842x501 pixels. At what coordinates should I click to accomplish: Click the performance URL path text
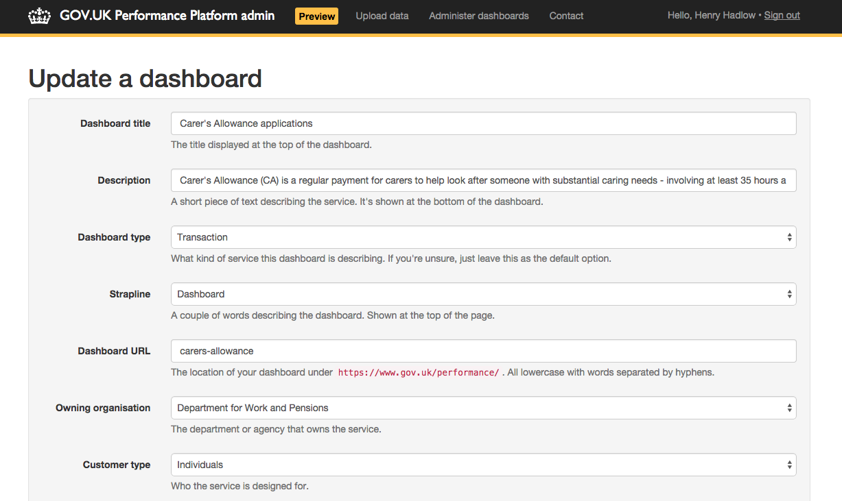coord(419,372)
